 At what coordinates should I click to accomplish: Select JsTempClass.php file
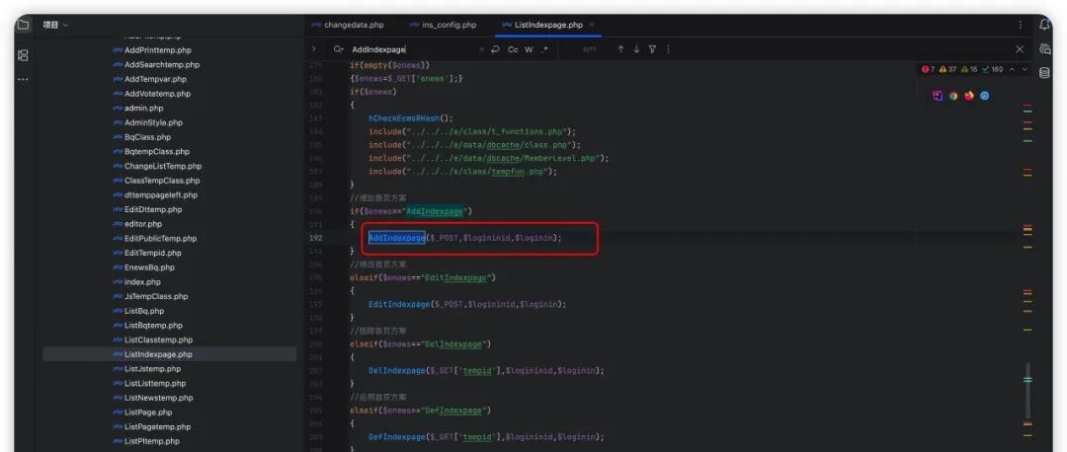click(x=150, y=296)
